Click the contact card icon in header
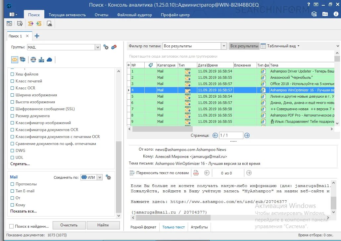Image resolution: width=341 pixels, height=241 pixels. (325, 14)
